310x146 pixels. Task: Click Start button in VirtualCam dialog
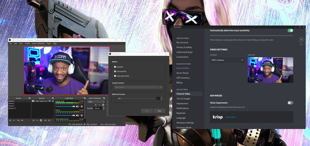[147, 111]
